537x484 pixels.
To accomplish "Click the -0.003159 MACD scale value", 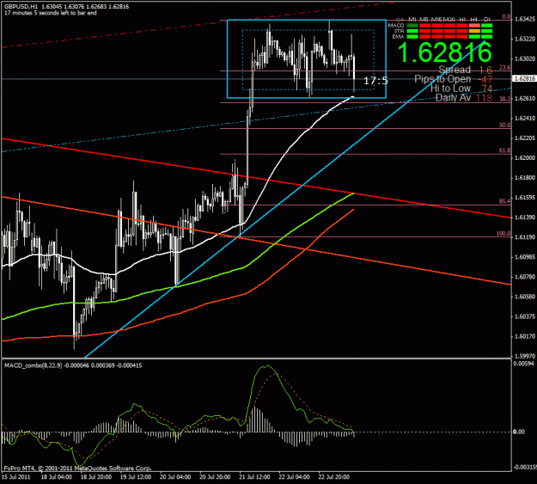I will click(525, 467).
